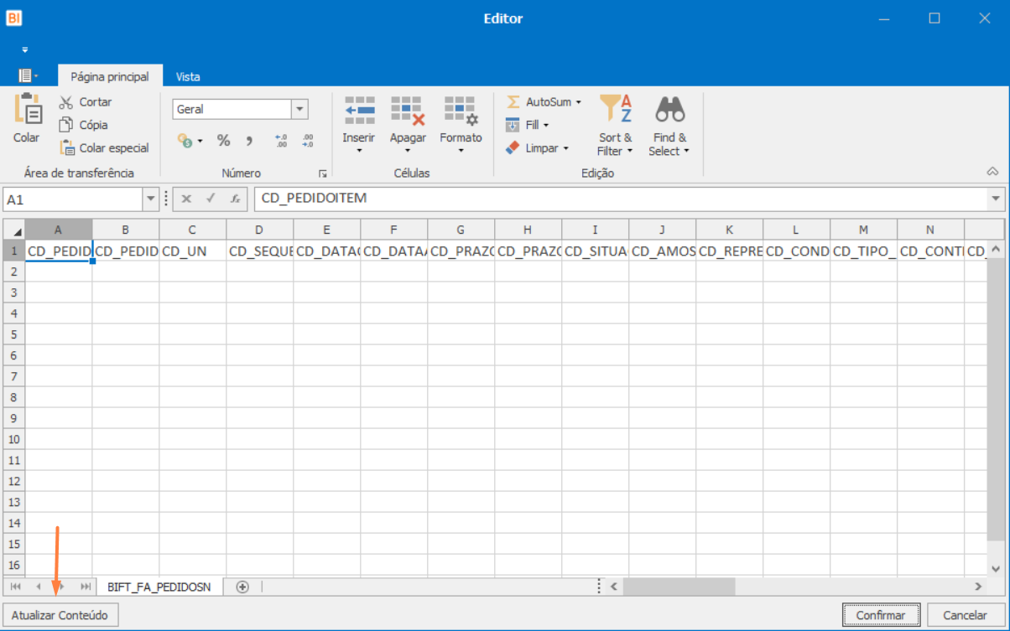Click the AutoSum sigma icon

pyautogui.click(x=513, y=101)
